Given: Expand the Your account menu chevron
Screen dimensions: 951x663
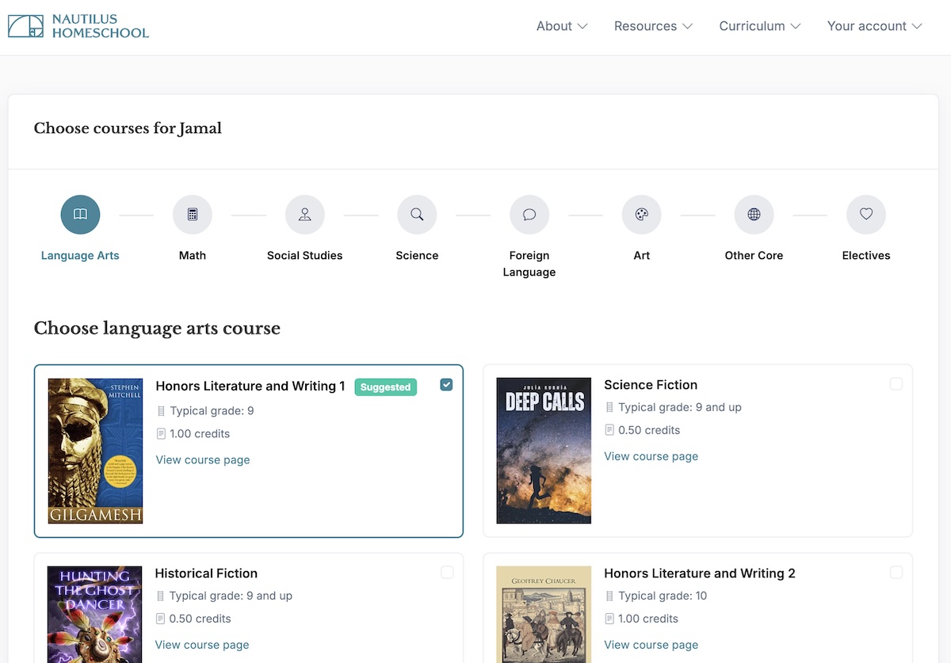Looking at the screenshot, I should 917,26.
